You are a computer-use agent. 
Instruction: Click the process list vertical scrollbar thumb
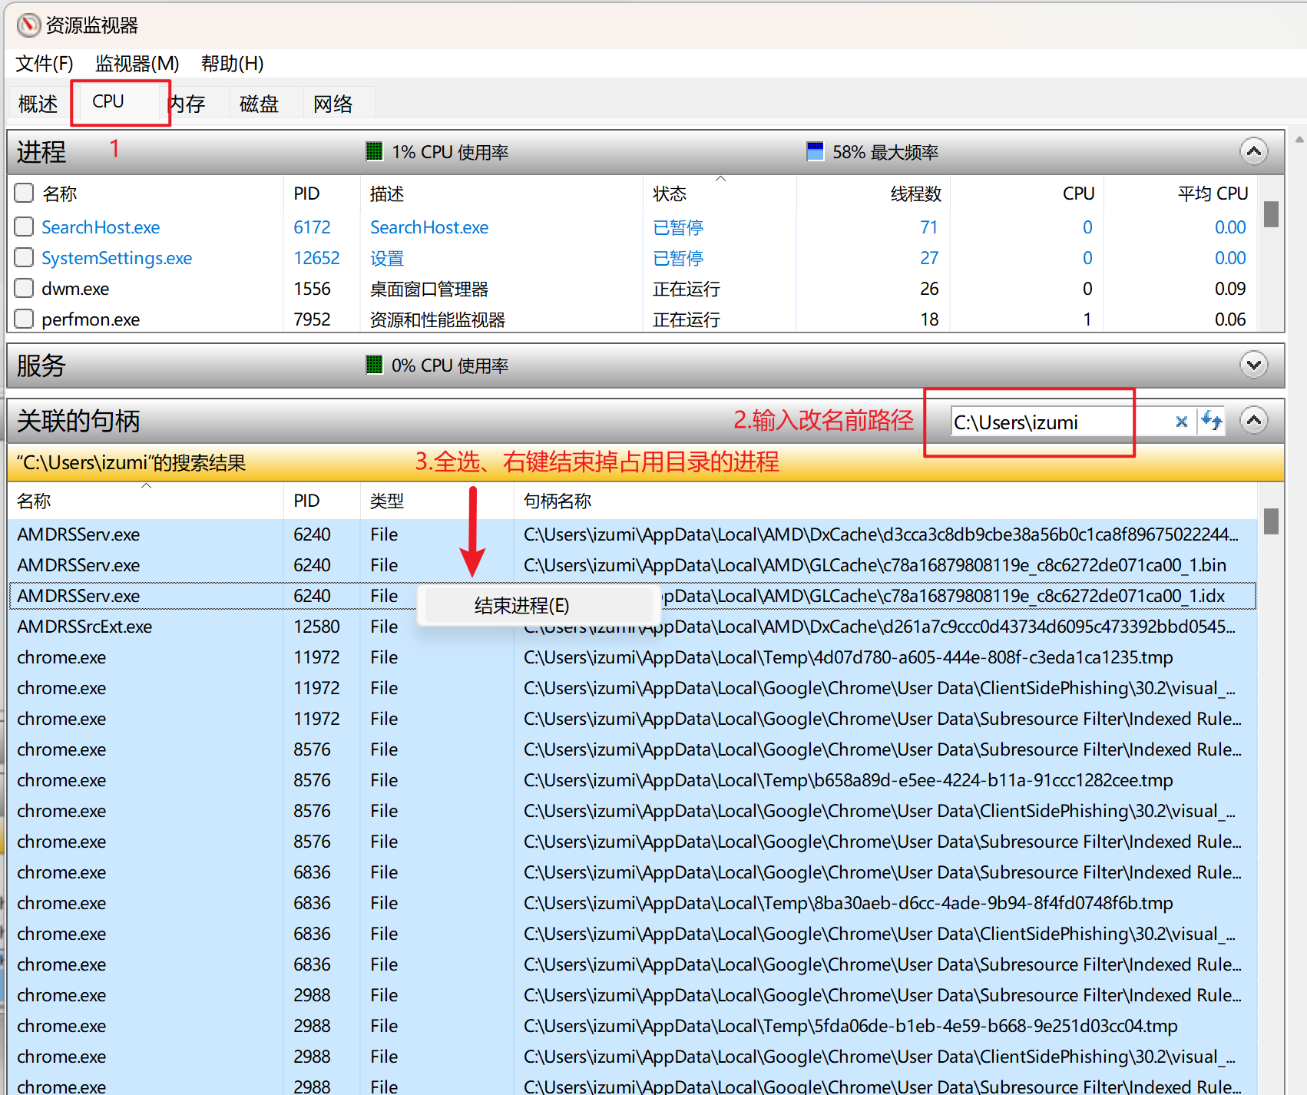click(x=1271, y=214)
